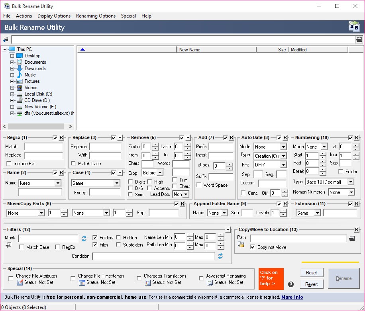Open Change File Attributes status icon

(x=20, y=282)
